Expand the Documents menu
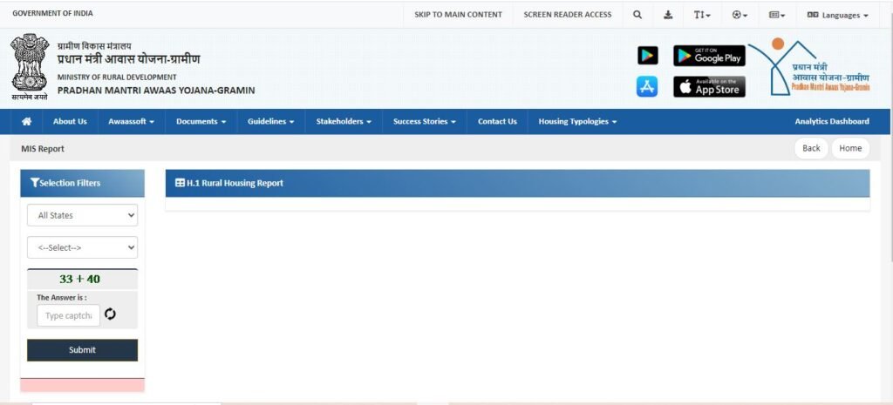 click(x=201, y=121)
